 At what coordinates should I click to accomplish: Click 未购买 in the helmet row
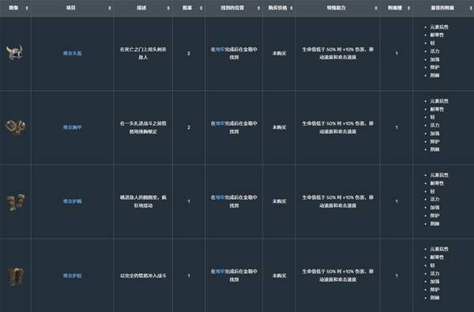(x=280, y=53)
